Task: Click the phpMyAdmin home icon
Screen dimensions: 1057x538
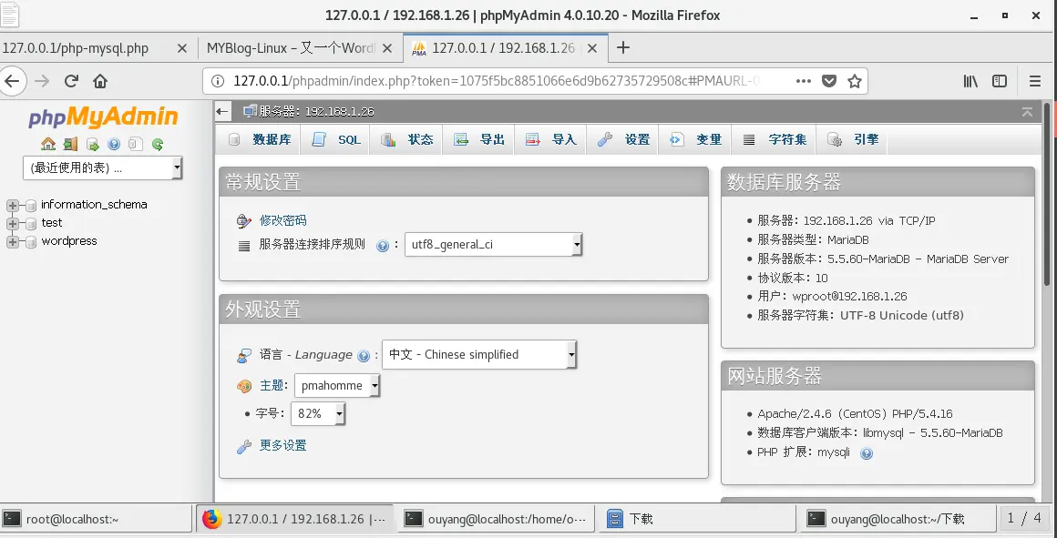Action: [48, 144]
